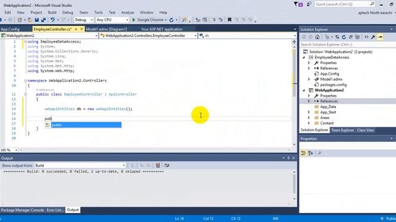
Task: Close the EmployeeController.cs tab
Action: (82, 29)
